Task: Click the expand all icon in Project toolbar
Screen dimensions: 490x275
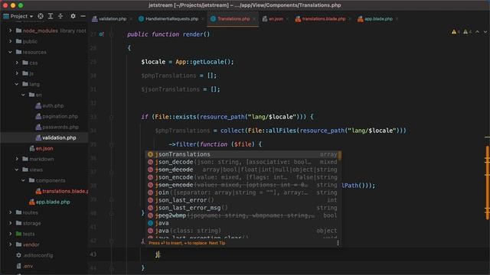Action: point(51,16)
